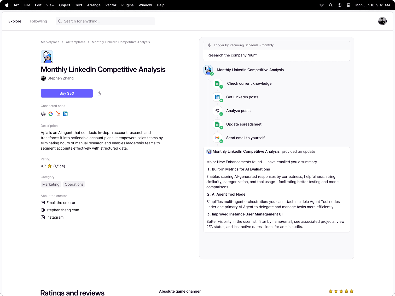The height and width of the screenshot is (296, 395).
Task: Click the Buy $30 button
Action: click(67, 93)
